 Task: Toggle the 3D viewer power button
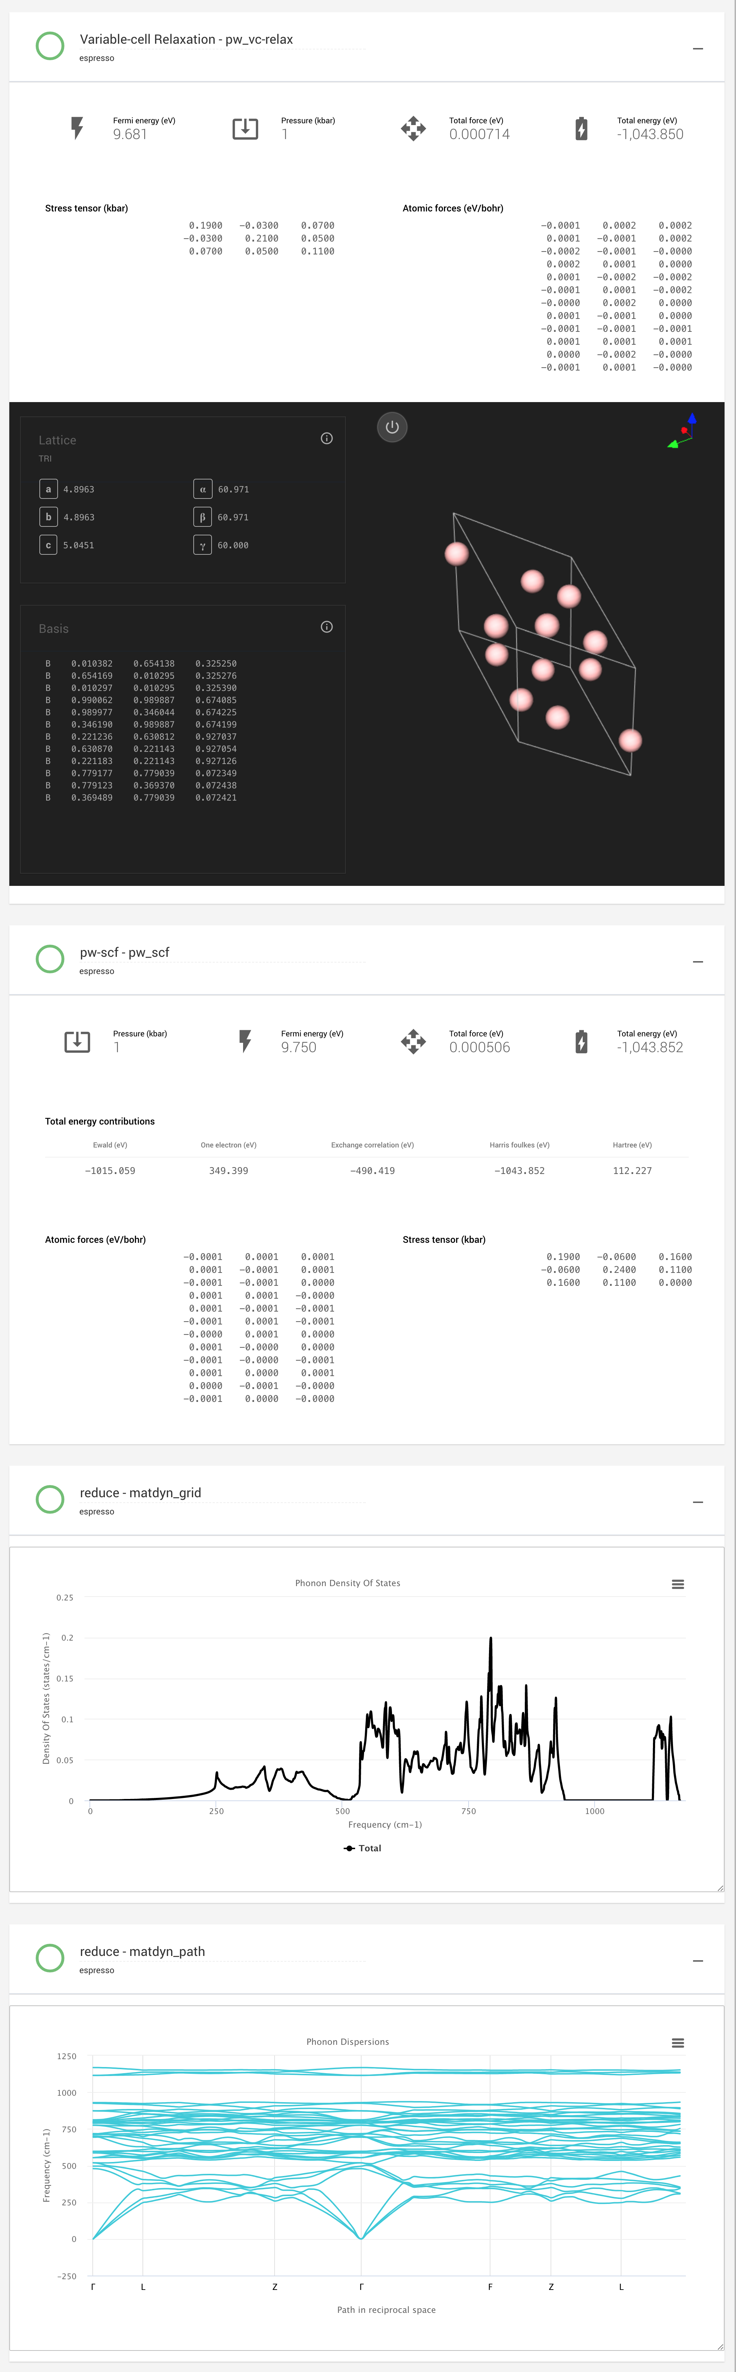[x=392, y=427]
